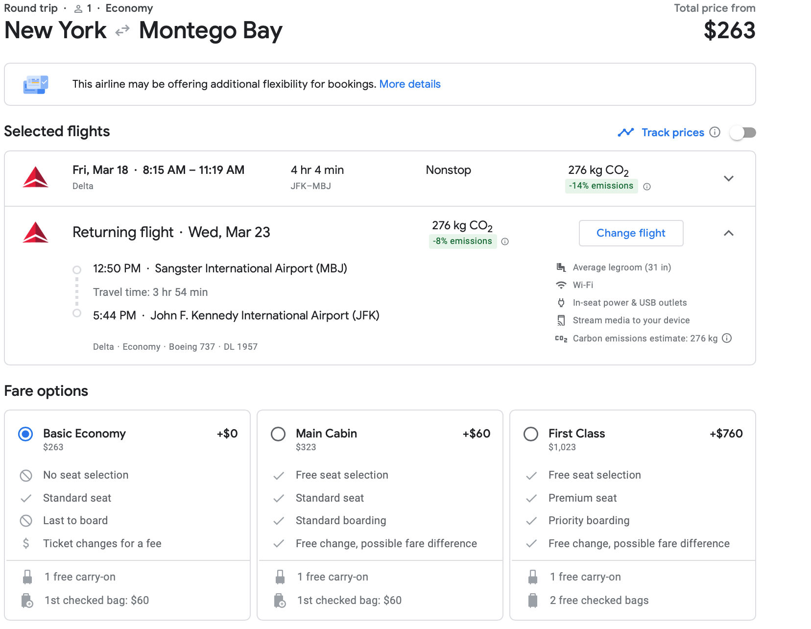Click the average legroom seat icon
Image resolution: width=811 pixels, height=629 pixels.
click(x=561, y=267)
